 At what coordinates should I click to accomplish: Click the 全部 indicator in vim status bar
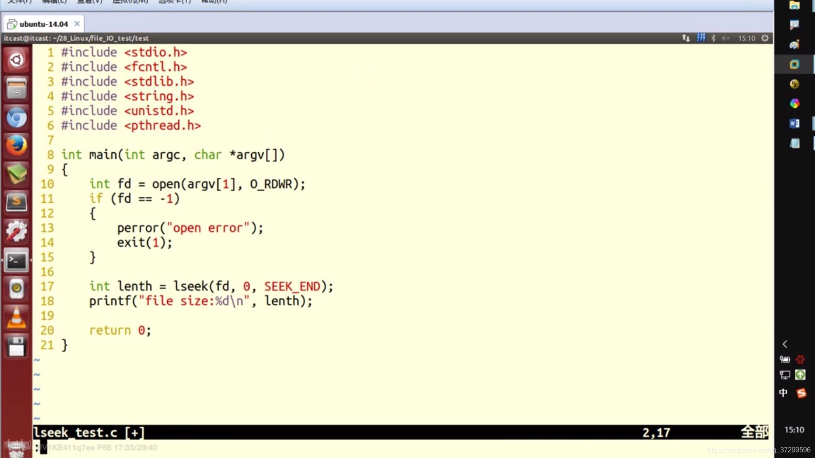click(755, 432)
